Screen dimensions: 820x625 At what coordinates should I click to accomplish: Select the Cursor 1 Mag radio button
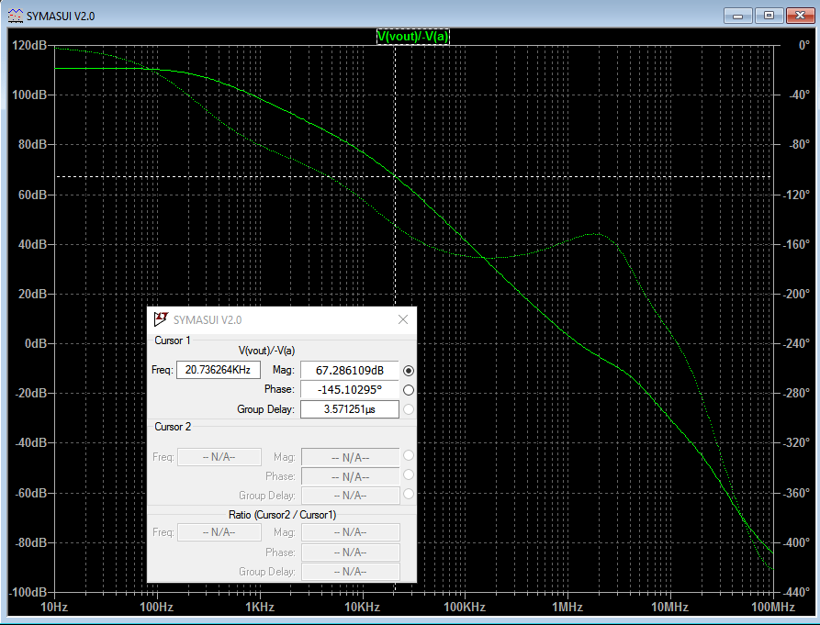pos(409,371)
